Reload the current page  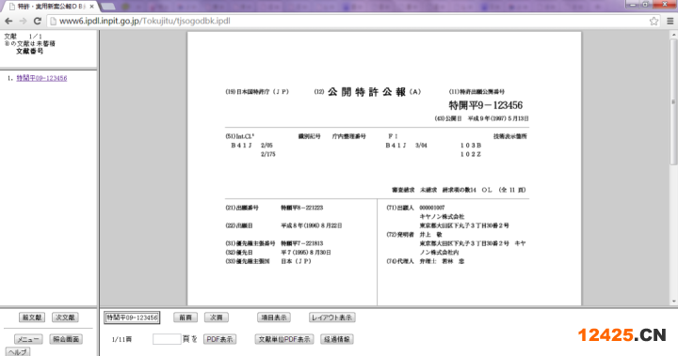[x=38, y=21]
